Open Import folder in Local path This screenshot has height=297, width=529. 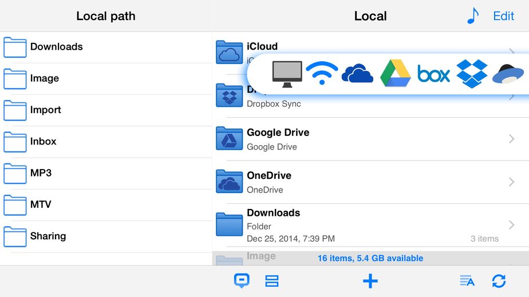click(x=106, y=110)
